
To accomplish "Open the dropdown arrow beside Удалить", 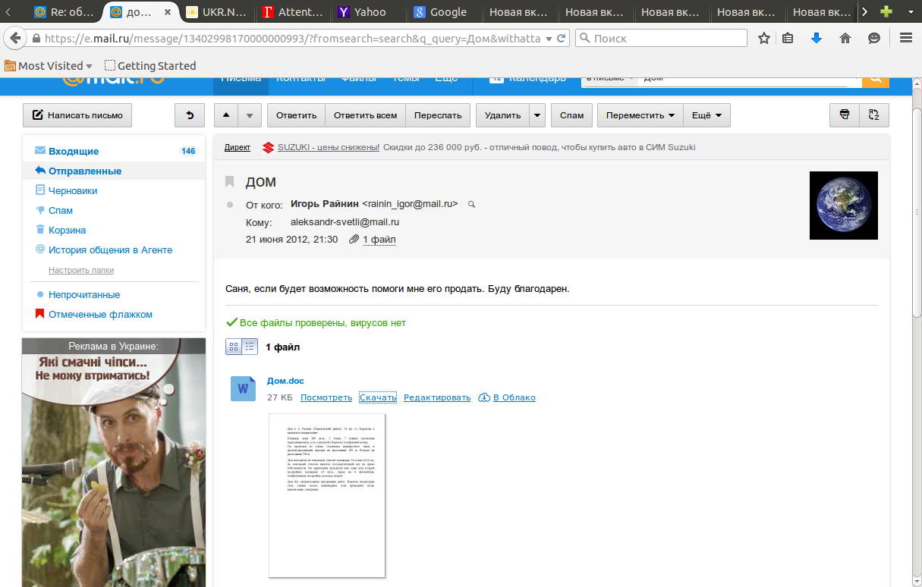I will pos(537,115).
